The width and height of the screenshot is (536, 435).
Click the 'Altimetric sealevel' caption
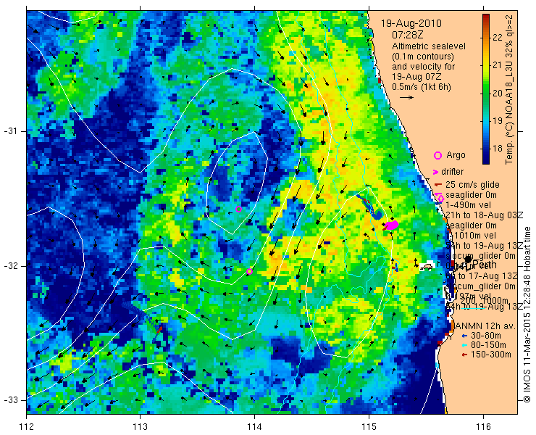429,46
